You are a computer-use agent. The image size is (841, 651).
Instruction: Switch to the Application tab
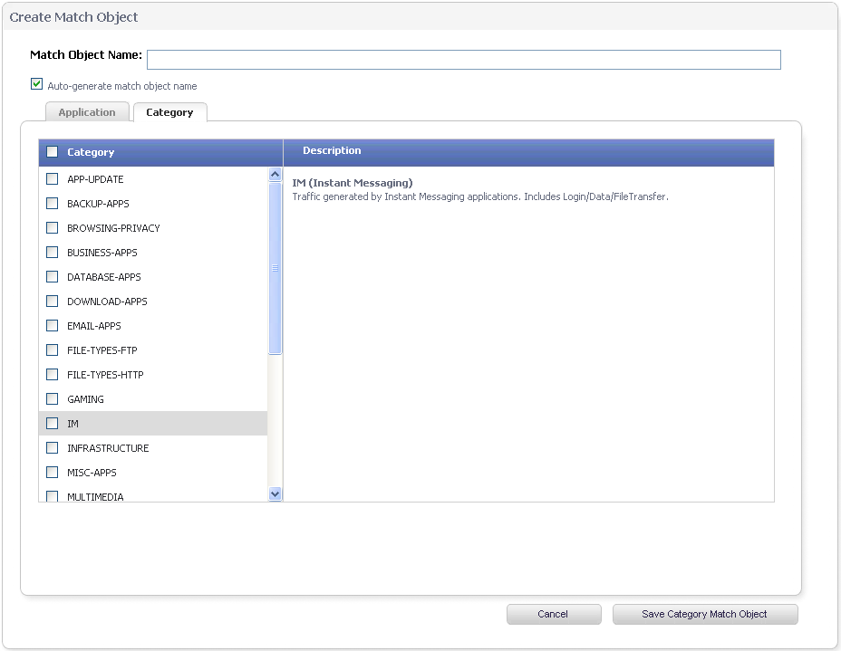coord(87,112)
